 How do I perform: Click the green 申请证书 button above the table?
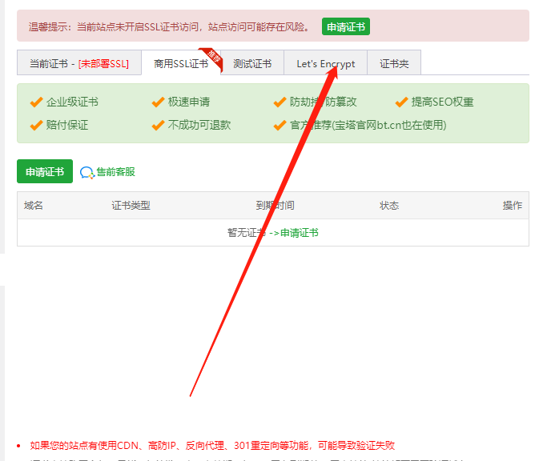[x=45, y=172]
